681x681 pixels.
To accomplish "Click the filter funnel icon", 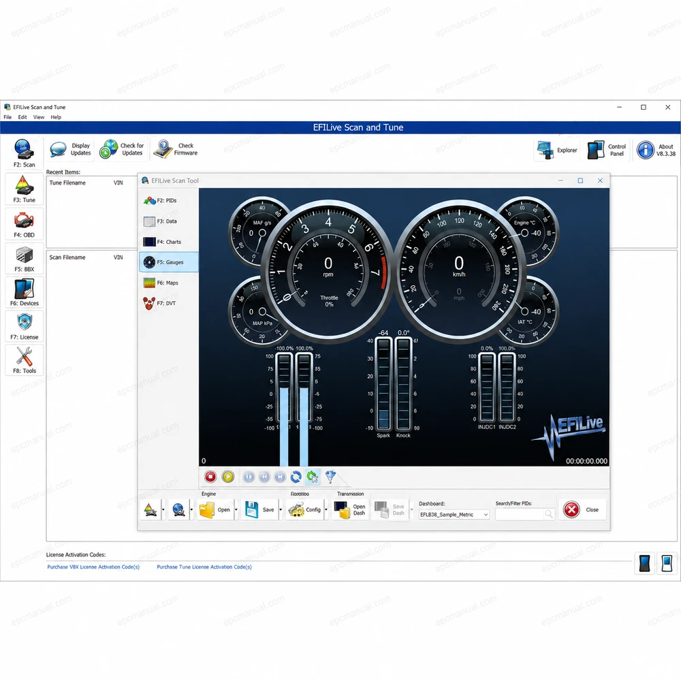I will pos(330,477).
